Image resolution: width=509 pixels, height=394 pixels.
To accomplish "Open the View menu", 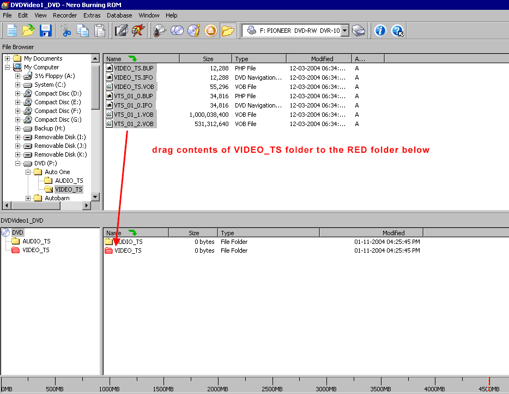I will coord(40,15).
